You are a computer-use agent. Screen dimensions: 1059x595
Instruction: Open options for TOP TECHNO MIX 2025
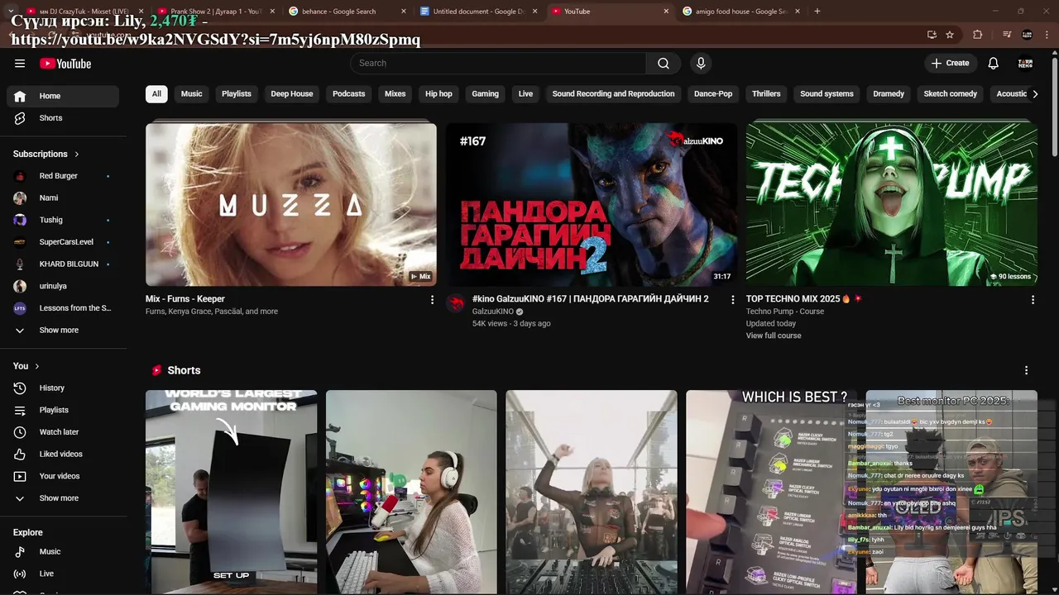1033,300
